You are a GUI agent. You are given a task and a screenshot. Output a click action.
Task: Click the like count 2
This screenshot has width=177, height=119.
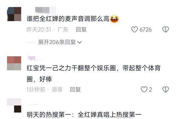coord(150,90)
